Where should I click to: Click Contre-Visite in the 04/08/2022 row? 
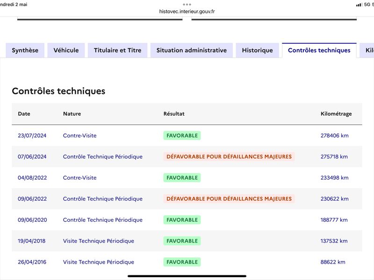[79, 178]
